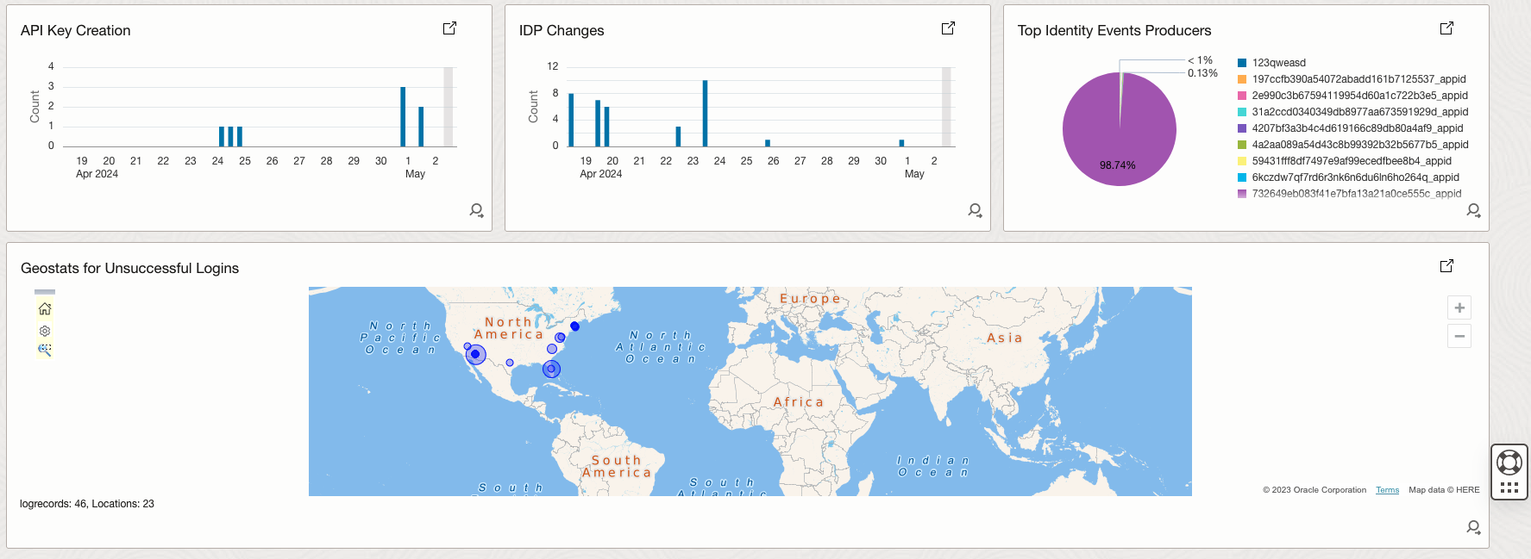Screen dimensions: 1531x559
Task: Pop out the IDP Changes widget
Action: (x=948, y=28)
